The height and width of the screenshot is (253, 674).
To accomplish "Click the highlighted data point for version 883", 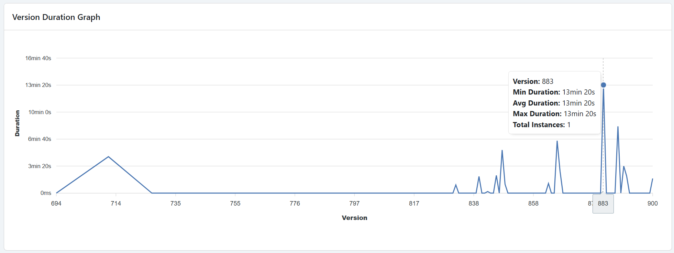I will click(x=603, y=85).
